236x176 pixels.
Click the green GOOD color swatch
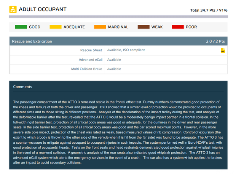tap(21, 27)
